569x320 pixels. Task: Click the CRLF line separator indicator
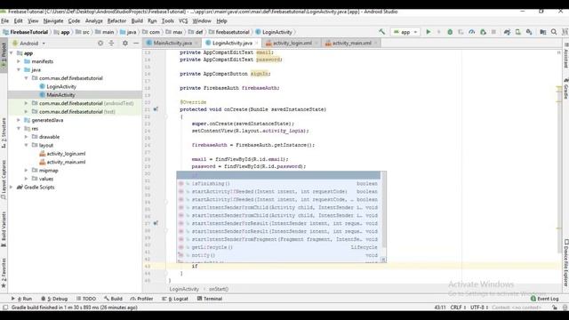458,308
